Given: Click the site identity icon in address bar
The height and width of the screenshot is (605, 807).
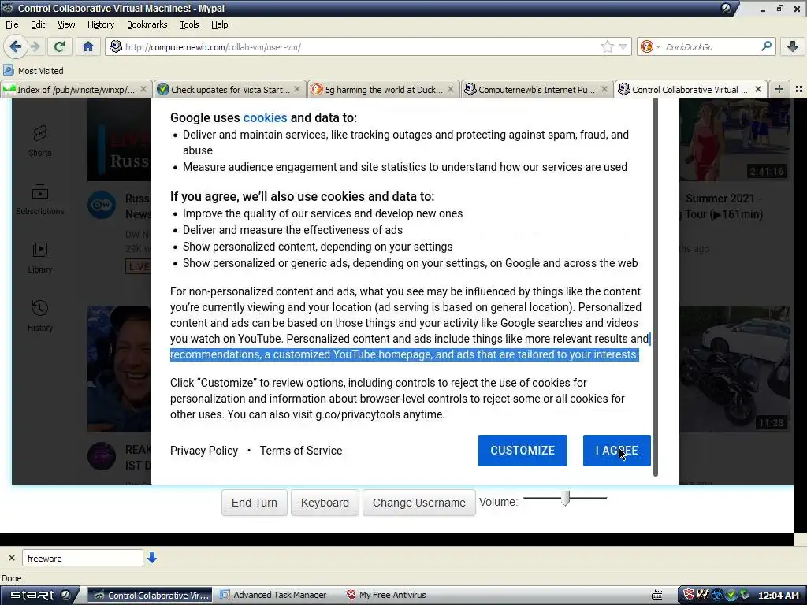Looking at the screenshot, I should point(116,46).
